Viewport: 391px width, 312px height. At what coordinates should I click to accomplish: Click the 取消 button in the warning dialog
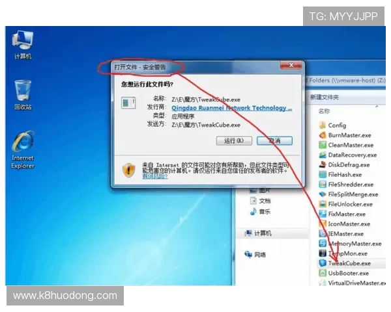pyautogui.click(x=274, y=140)
